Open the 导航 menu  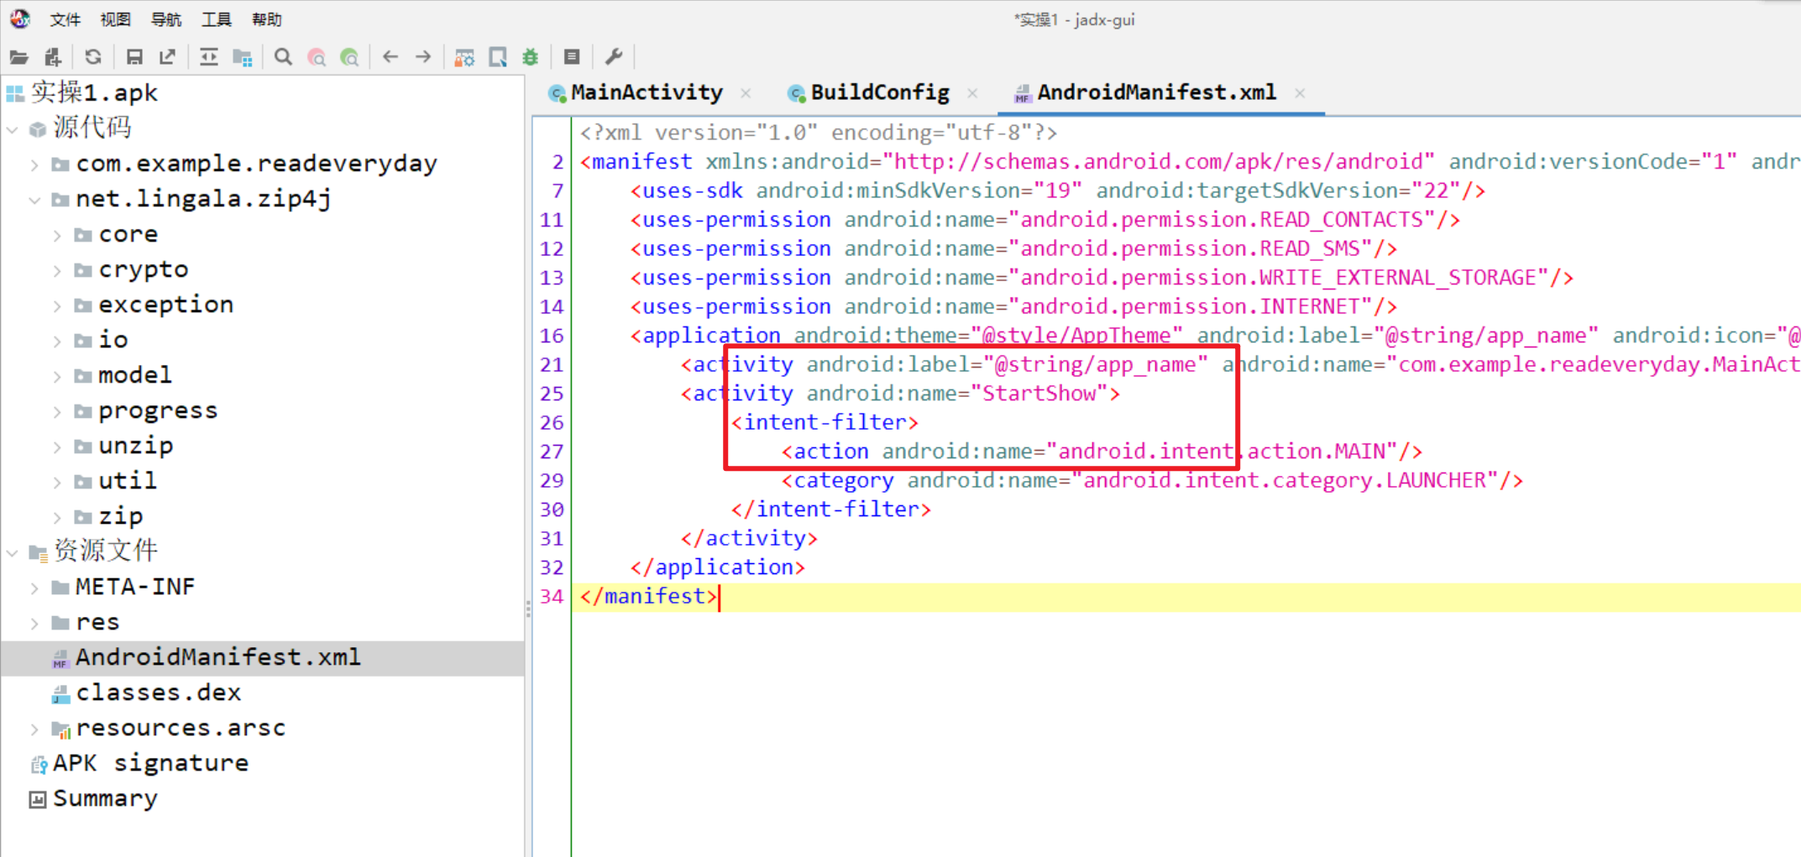(x=166, y=19)
